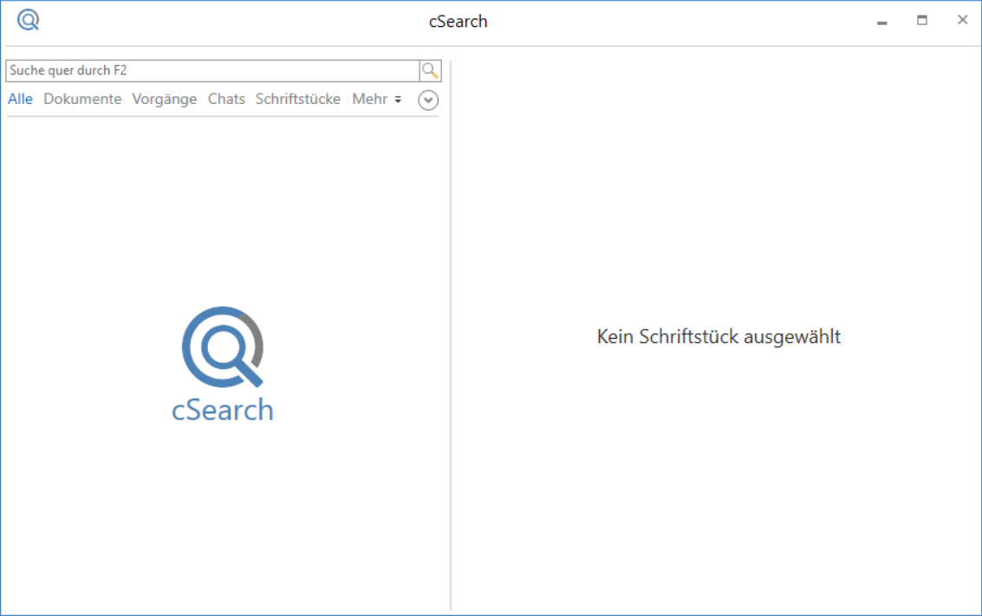This screenshot has height=616, width=982.
Task: Expand the circled chevron filter options
Action: point(428,101)
